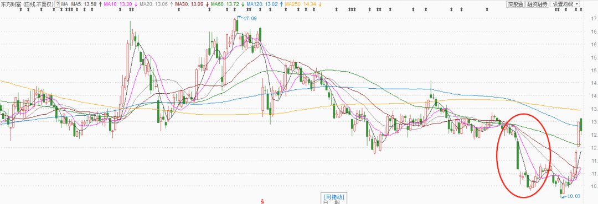This screenshot has height=204, width=598.
Task: Click the 10.03 lowest price marker
Action: point(574,196)
